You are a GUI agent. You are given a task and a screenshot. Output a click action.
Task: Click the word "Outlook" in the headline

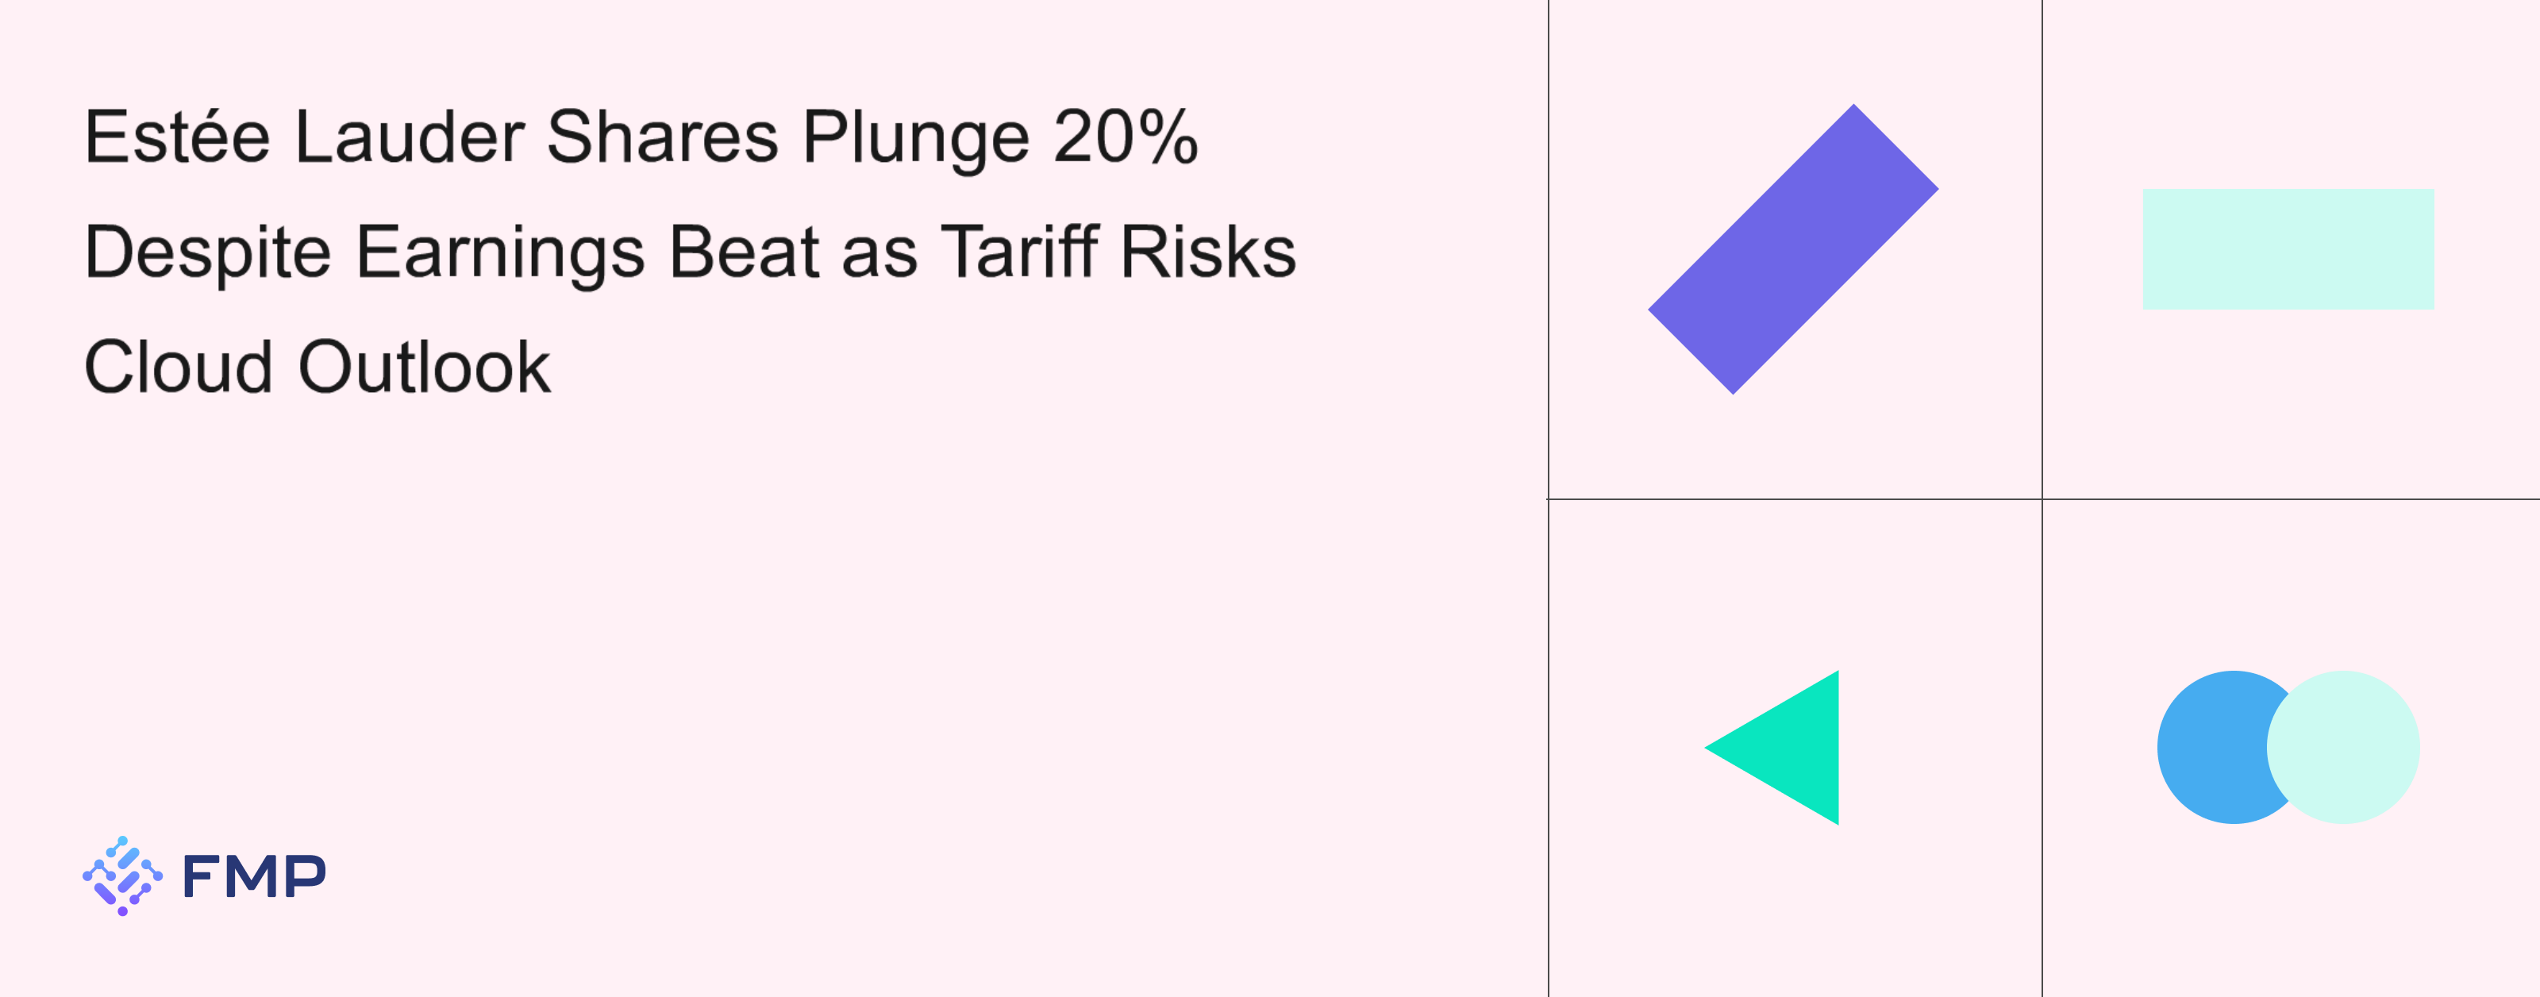click(x=424, y=368)
